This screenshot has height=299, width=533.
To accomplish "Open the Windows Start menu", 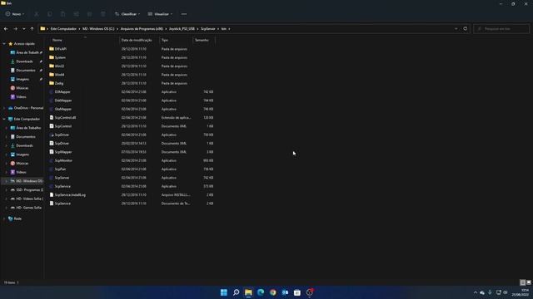I will 224,292.
